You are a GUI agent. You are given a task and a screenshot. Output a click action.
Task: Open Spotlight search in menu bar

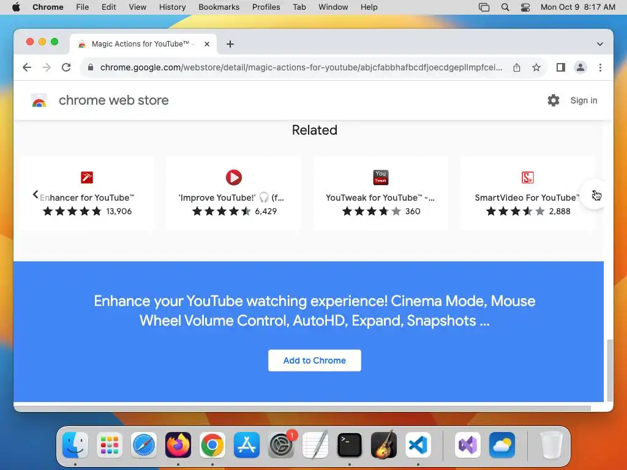505,7
